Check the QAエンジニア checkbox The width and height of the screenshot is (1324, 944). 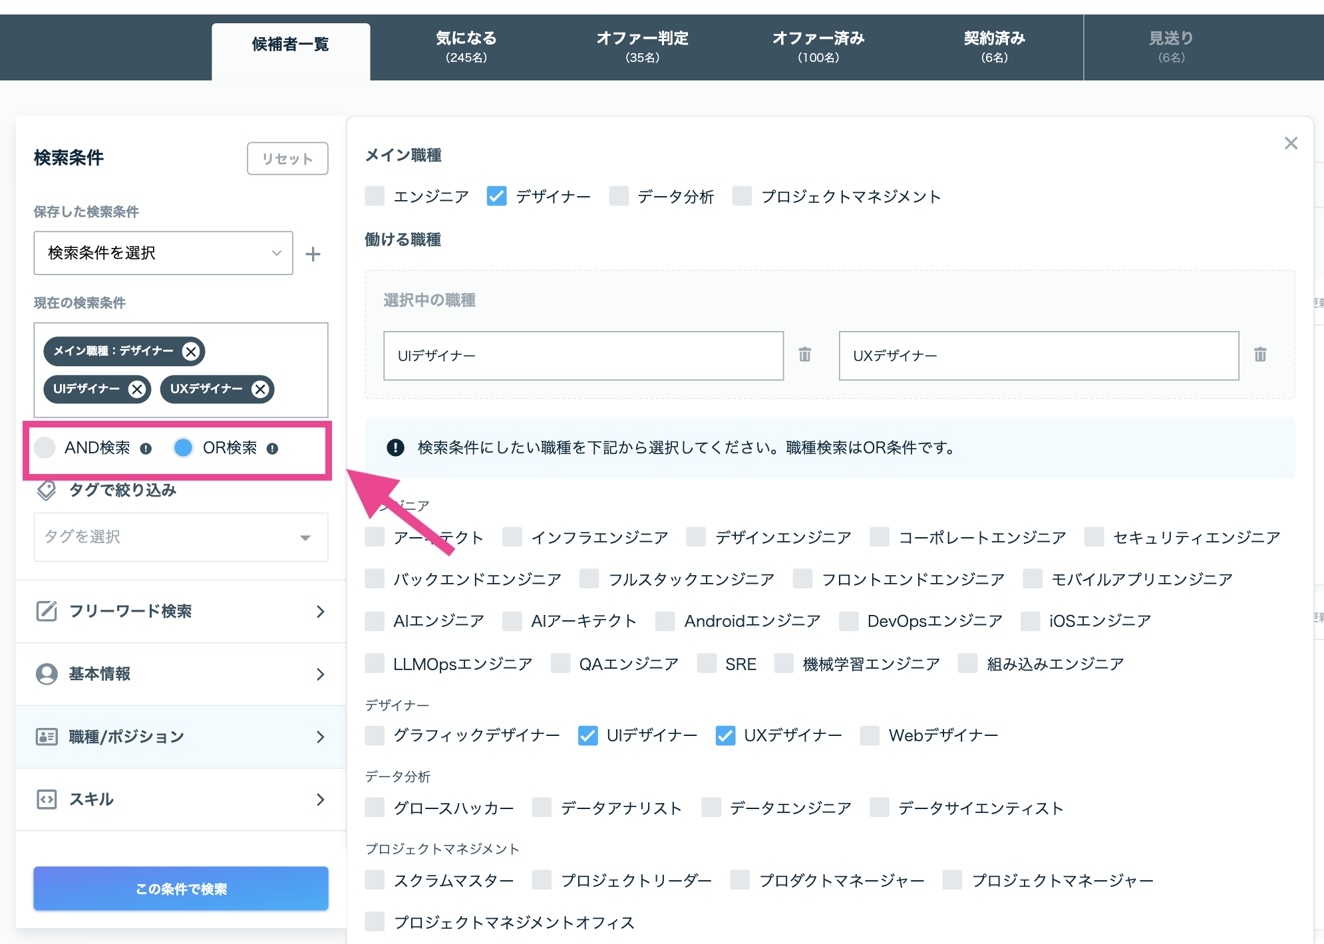click(x=560, y=663)
